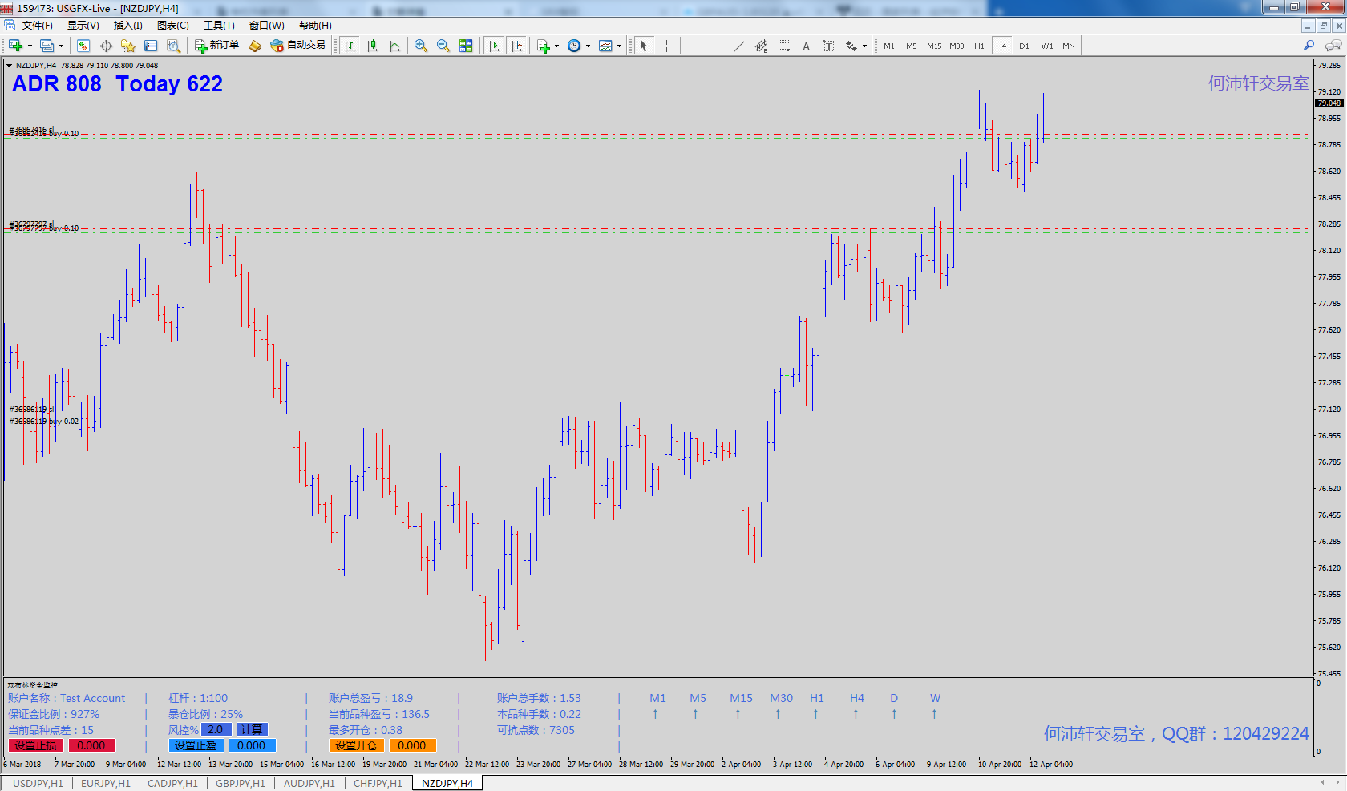The image size is (1347, 791).
Task: Click orange 设置开仓 button
Action: click(x=355, y=745)
